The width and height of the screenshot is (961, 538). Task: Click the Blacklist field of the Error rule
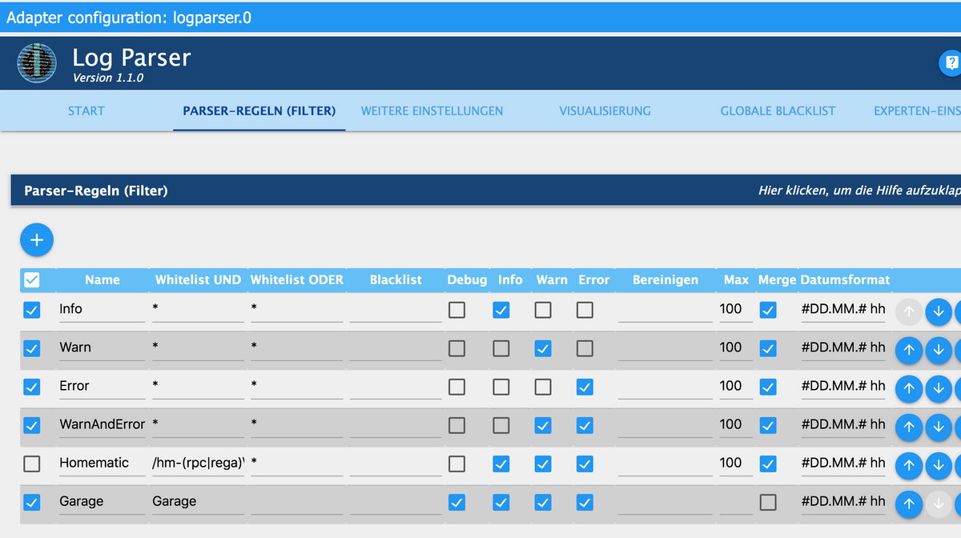[x=395, y=387]
